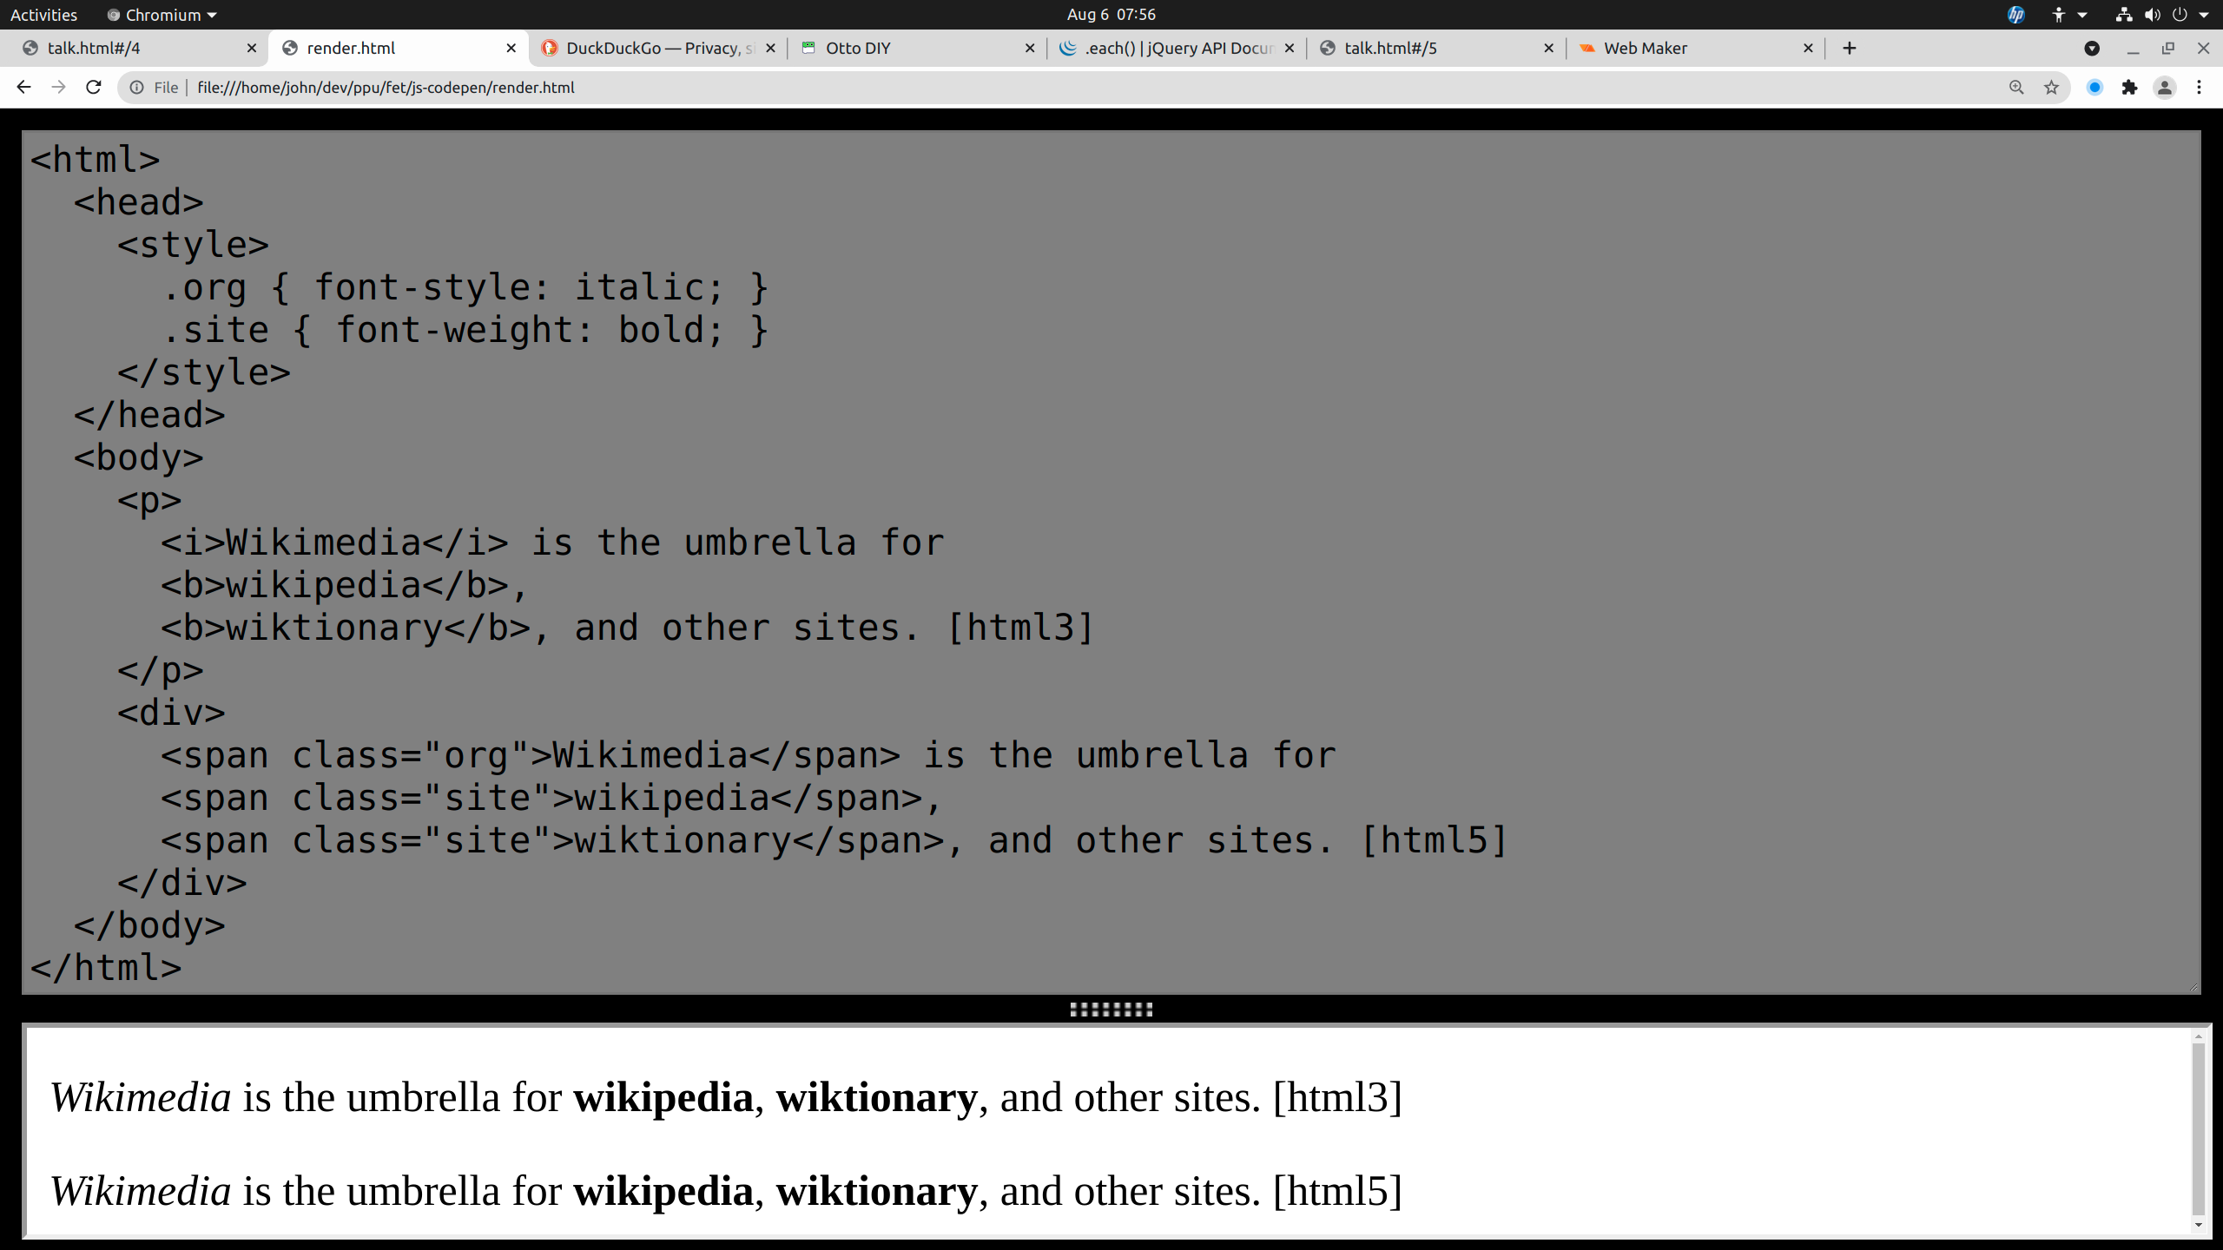This screenshot has width=2223, height=1250.
Task: Open the tab search dropdown button
Action: [x=2092, y=49]
